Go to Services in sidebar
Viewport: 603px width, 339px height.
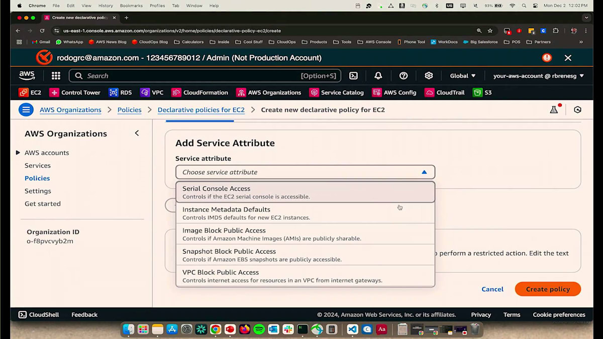pyautogui.click(x=38, y=165)
